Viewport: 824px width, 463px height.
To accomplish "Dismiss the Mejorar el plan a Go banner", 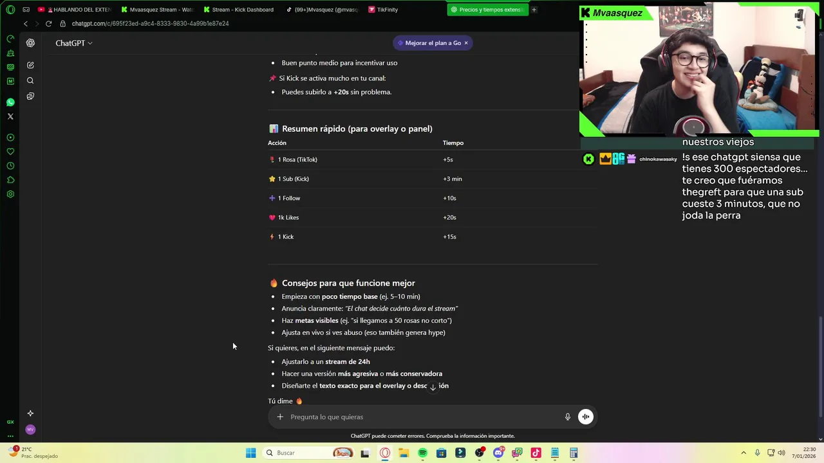I will 466,43.
